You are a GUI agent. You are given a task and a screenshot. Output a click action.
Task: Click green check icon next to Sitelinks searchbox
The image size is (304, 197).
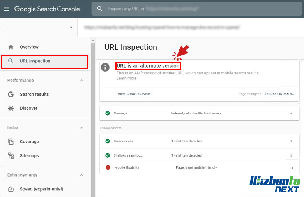(108, 155)
